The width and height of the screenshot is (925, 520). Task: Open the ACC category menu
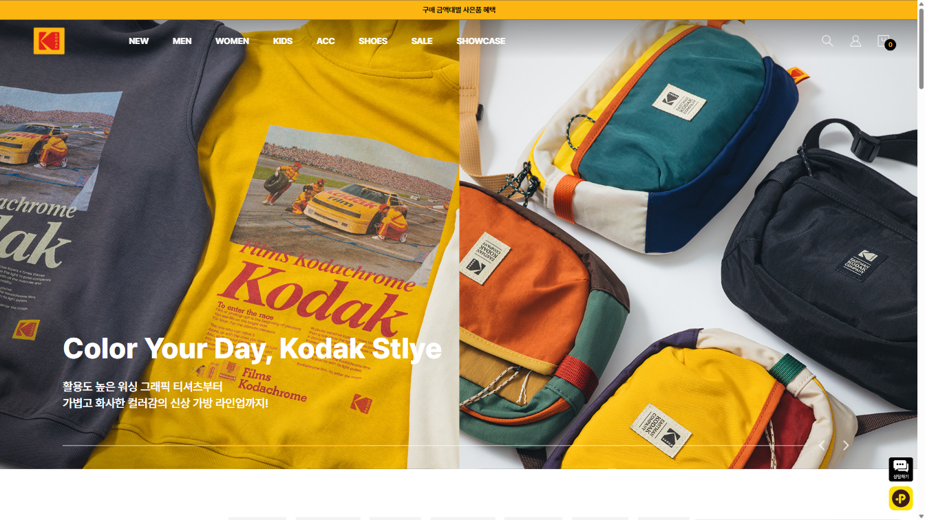326,41
